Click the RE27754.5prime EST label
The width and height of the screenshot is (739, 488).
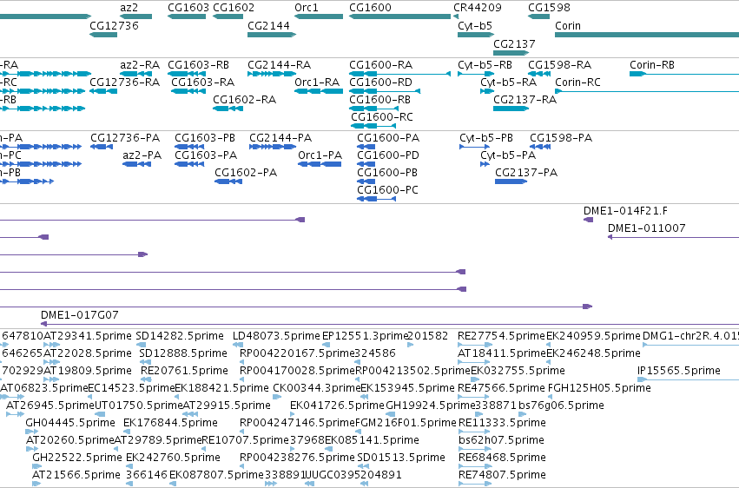click(x=501, y=336)
